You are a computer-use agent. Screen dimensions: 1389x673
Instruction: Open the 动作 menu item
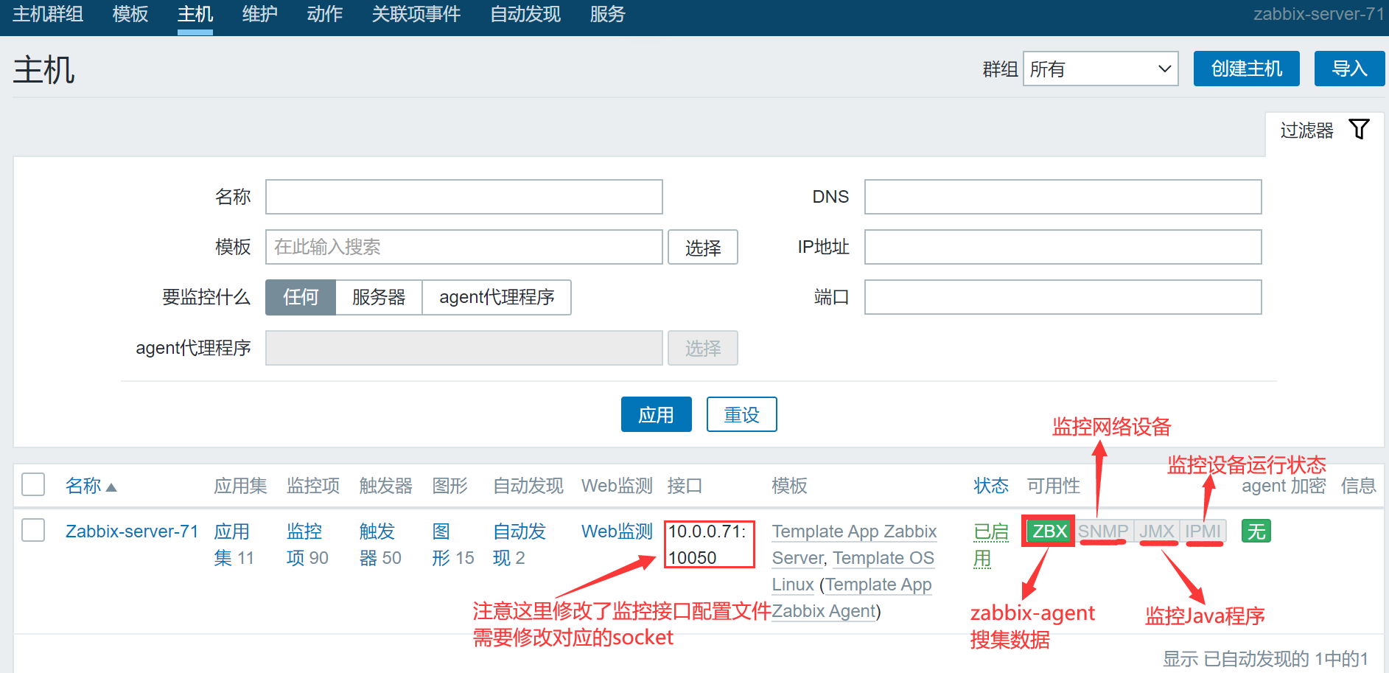tap(325, 14)
